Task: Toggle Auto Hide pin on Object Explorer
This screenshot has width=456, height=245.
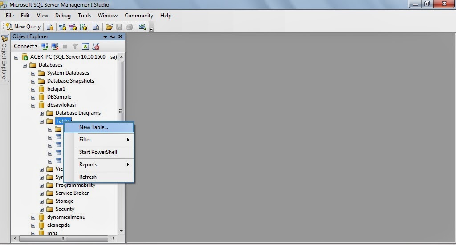Action: click(113, 36)
